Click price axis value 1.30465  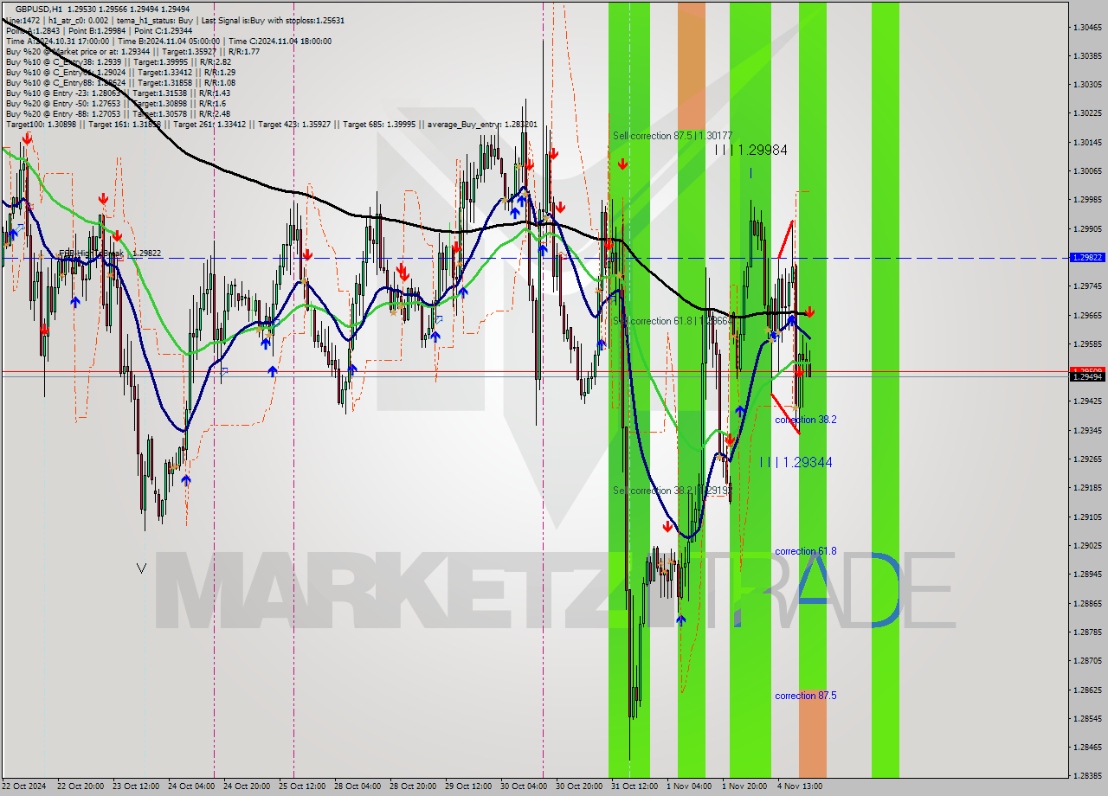coord(1087,27)
